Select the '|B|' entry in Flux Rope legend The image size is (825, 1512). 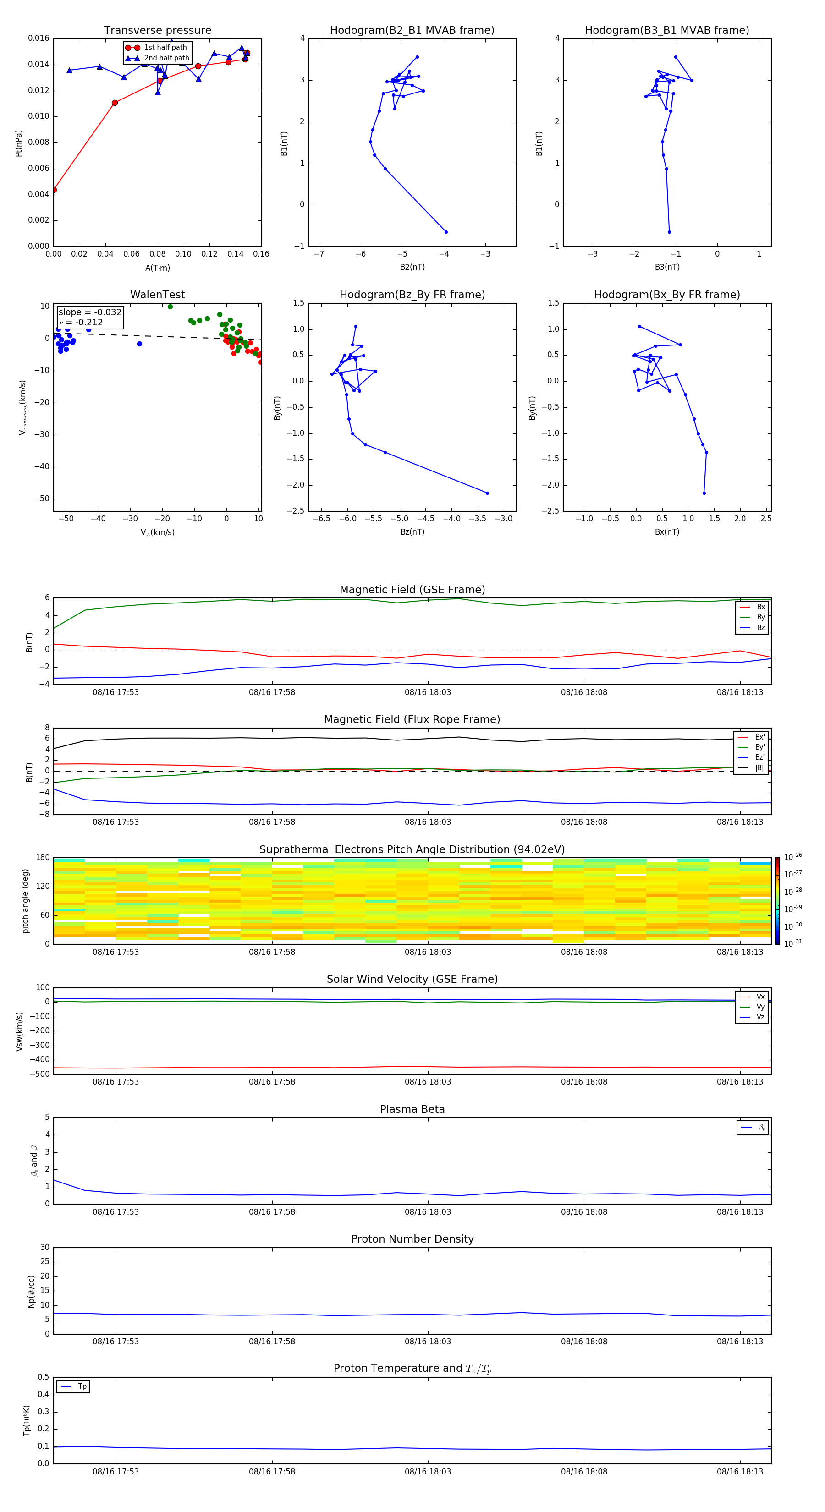pyautogui.click(x=752, y=768)
